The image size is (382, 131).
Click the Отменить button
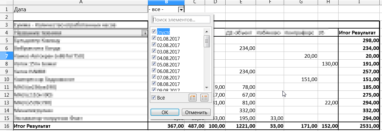point(196,112)
